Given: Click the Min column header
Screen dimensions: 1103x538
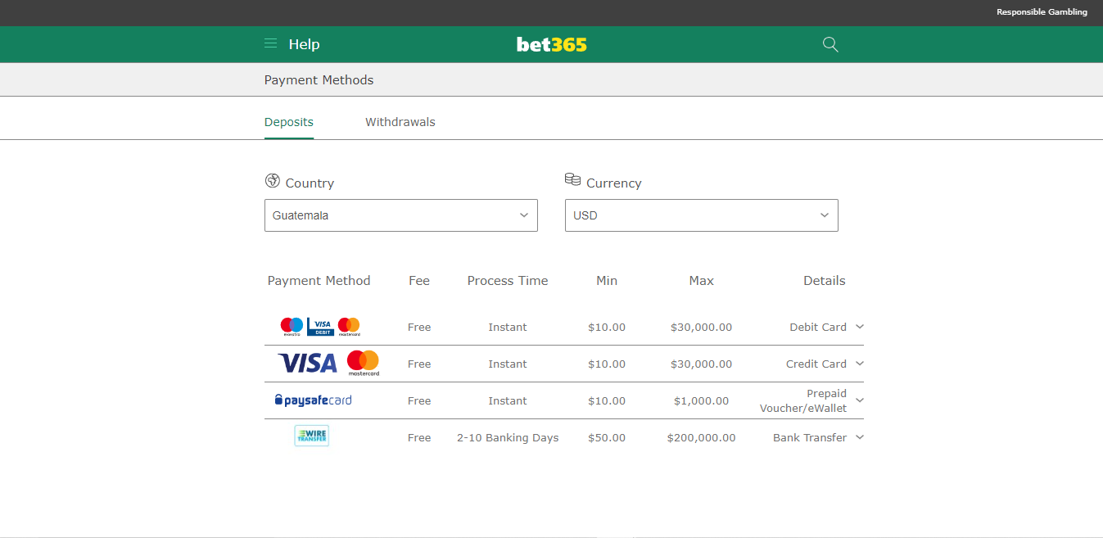Looking at the screenshot, I should click(607, 281).
